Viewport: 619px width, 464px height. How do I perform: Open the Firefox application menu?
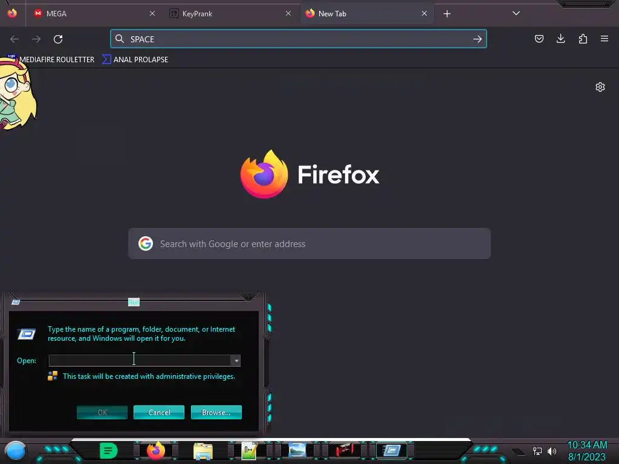coord(604,39)
